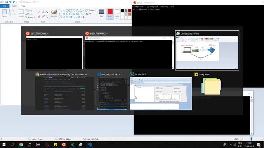The image size is (264, 148).
Task: Open the shape Outline dropdown
Action: [x=91, y=10]
